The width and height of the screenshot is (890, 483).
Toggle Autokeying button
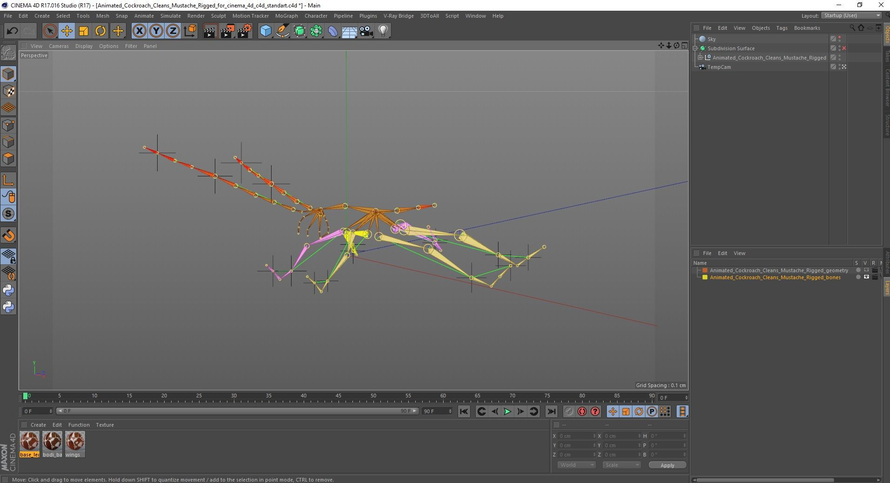pyautogui.click(x=582, y=411)
